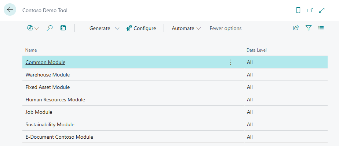Image resolution: width=339 pixels, height=146 pixels.
Task: Open the Automate menu
Action: click(x=186, y=28)
